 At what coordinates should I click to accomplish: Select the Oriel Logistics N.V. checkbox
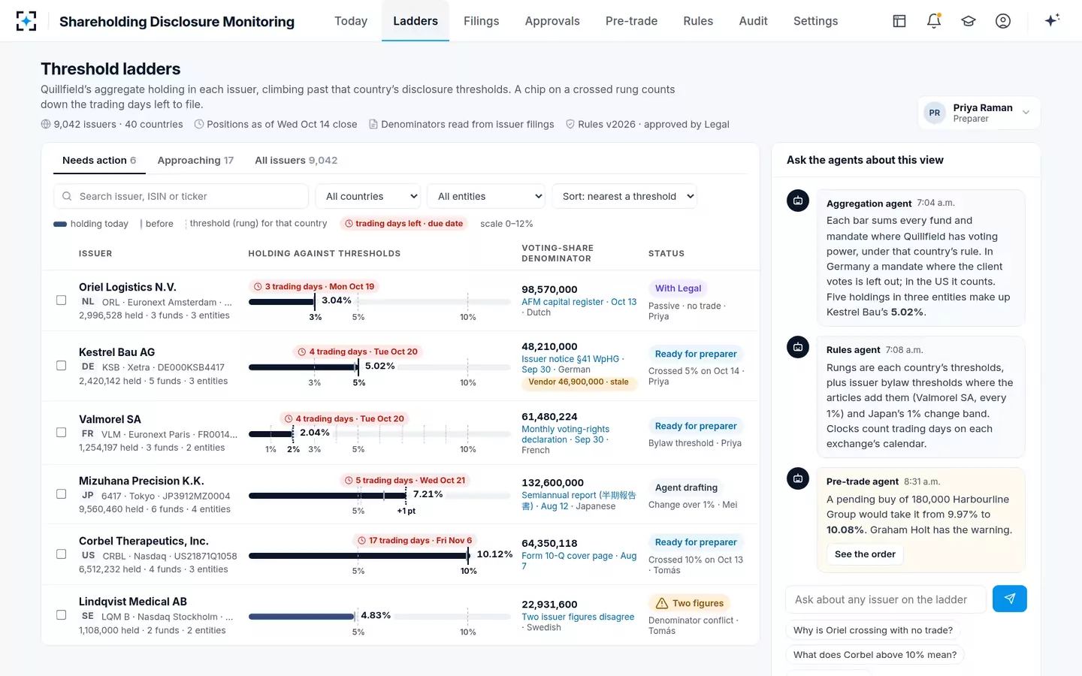62,300
